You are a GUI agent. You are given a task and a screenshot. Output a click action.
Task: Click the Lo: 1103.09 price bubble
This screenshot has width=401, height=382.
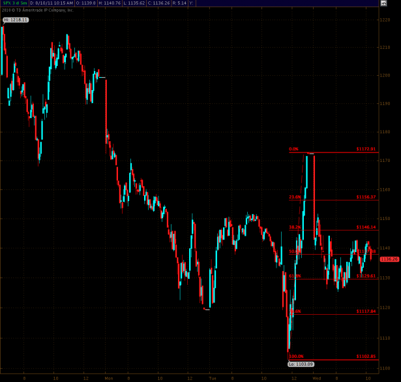coord(301,364)
